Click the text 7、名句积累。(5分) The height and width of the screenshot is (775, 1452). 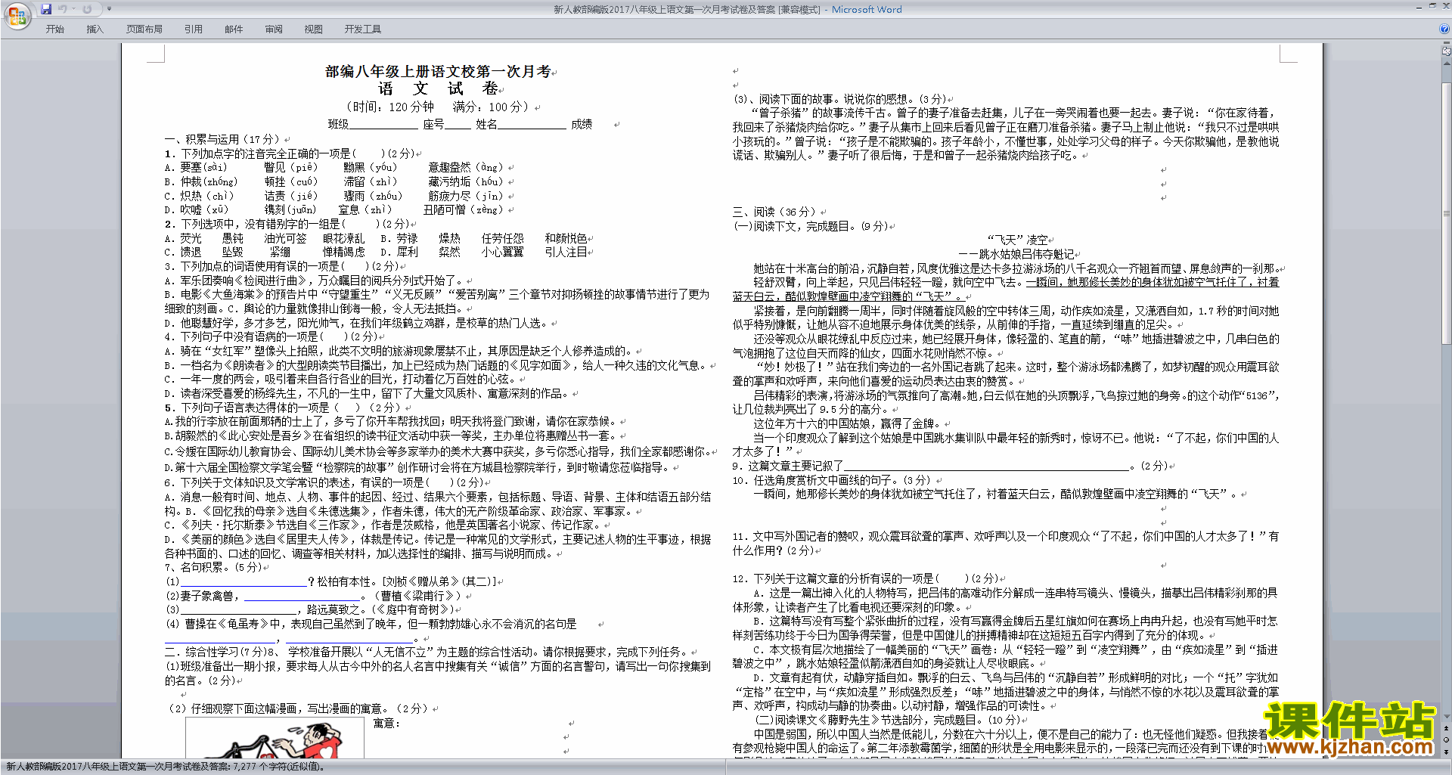213,567
